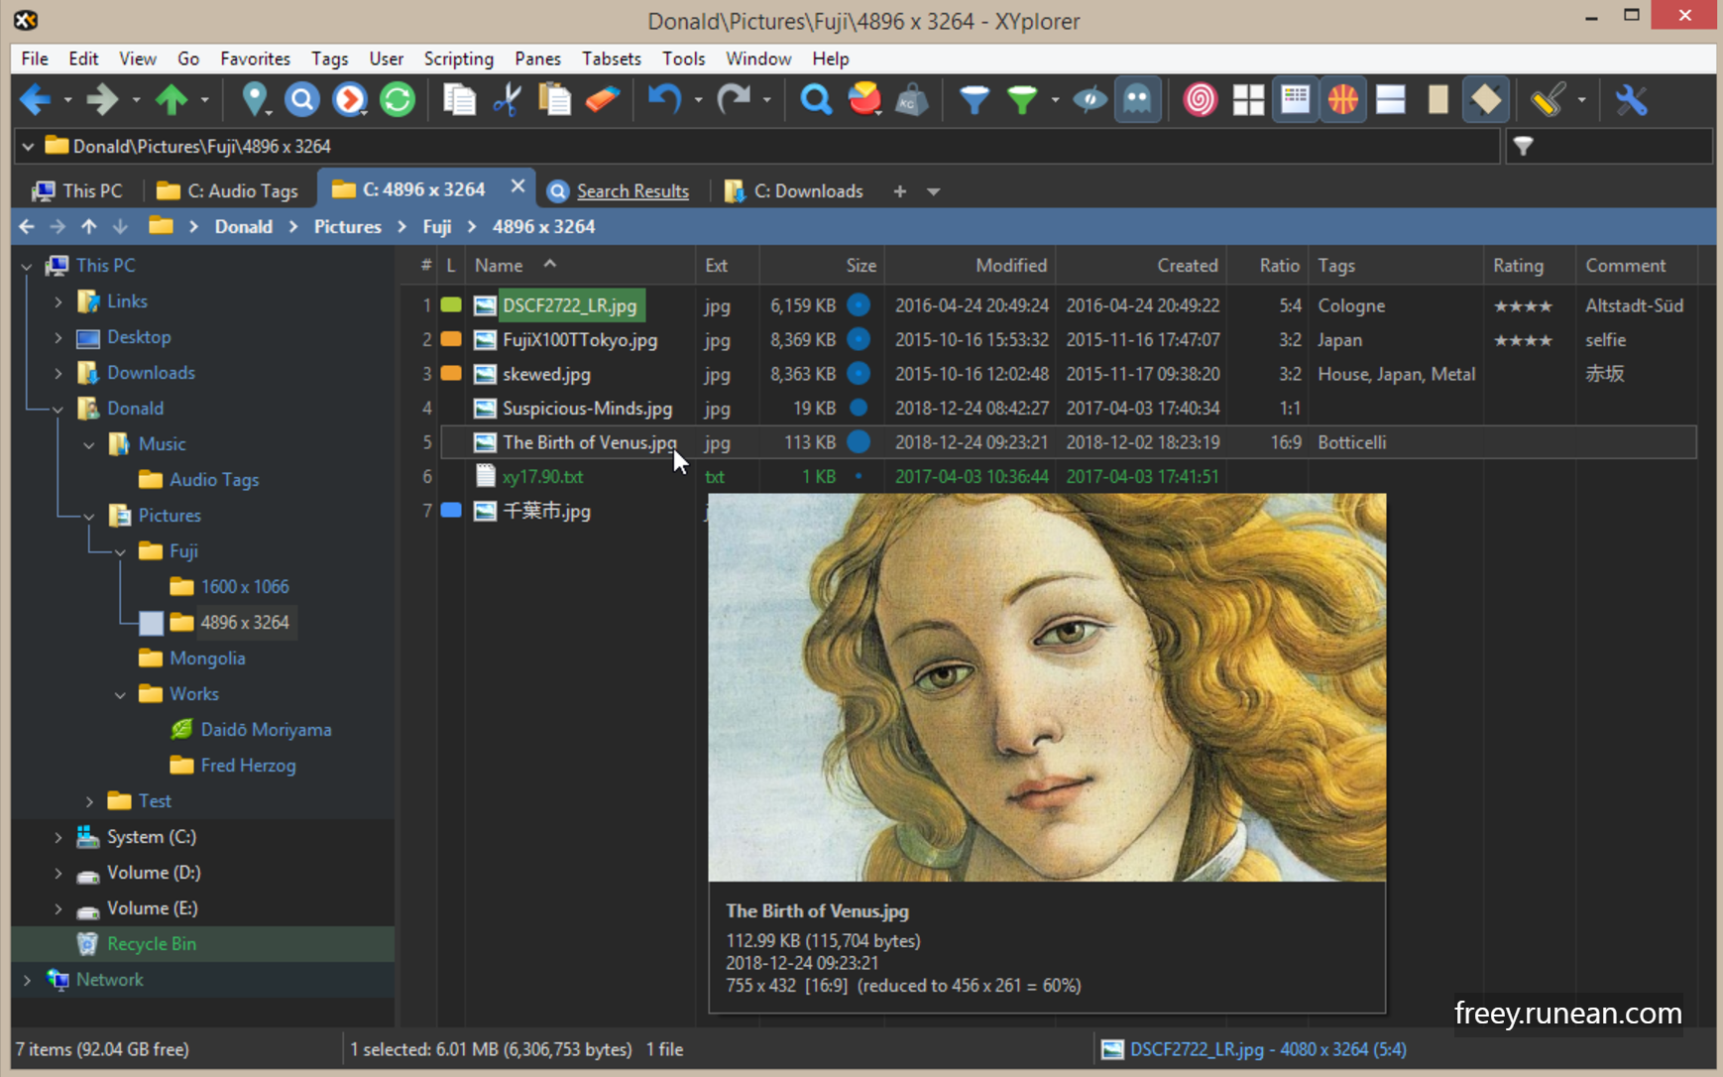This screenshot has height=1077, width=1723.
Task: Add a new tab with the plus button
Action: tap(899, 191)
